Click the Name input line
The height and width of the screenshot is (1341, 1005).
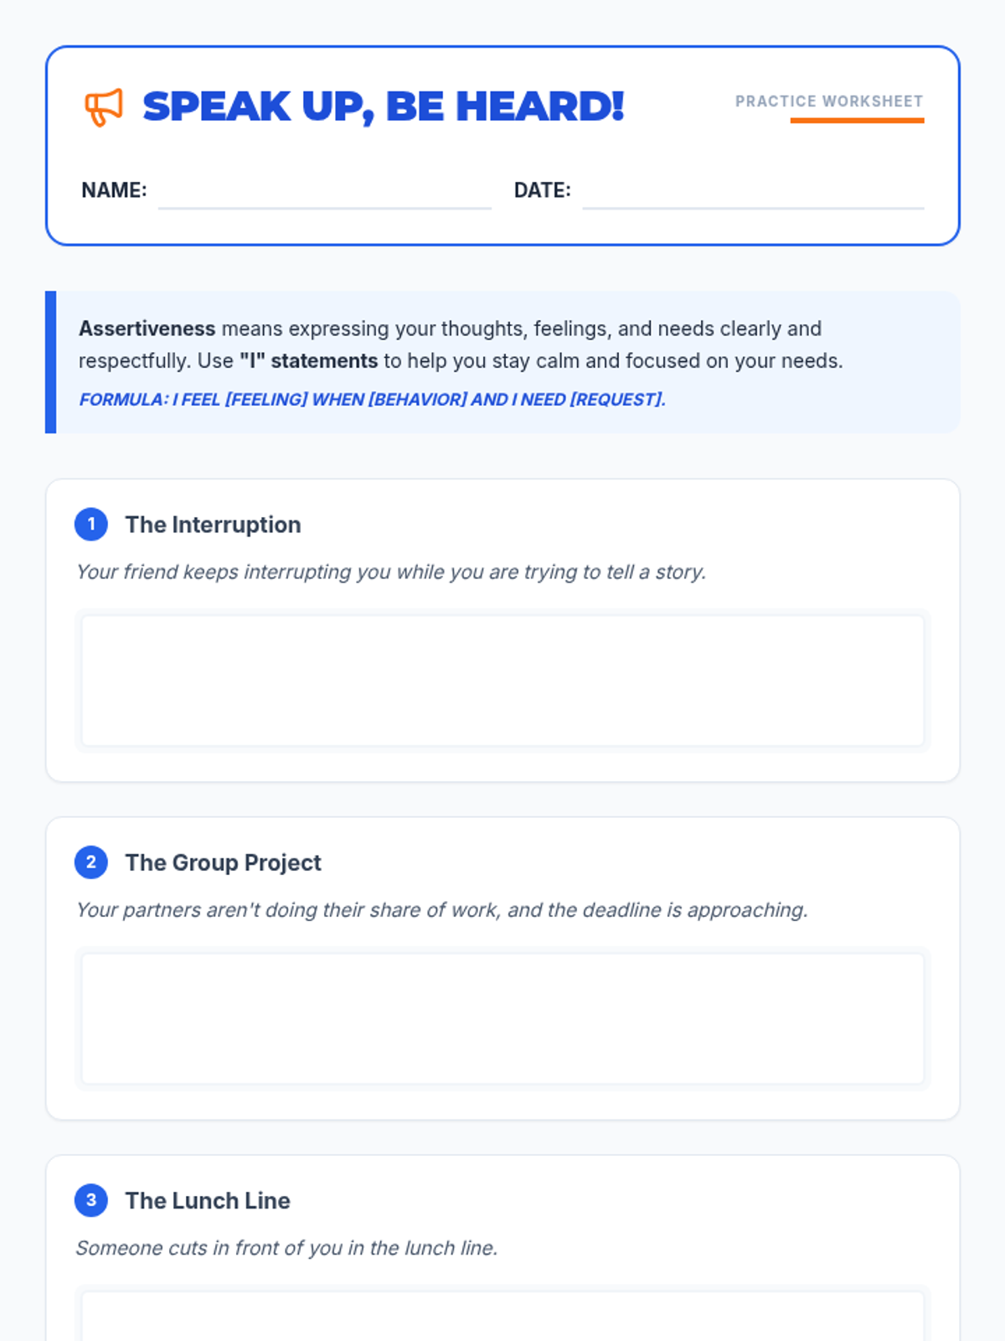324,194
